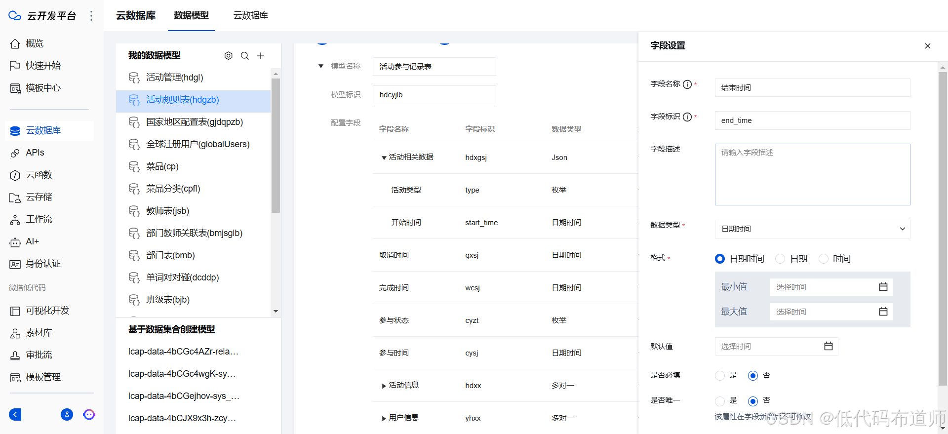Image resolution: width=948 pixels, height=434 pixels.
Task: Click model list scrollbar up arrow
Action: [276, 74]
